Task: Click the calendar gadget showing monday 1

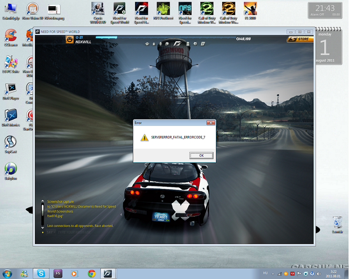Action: 328,47
